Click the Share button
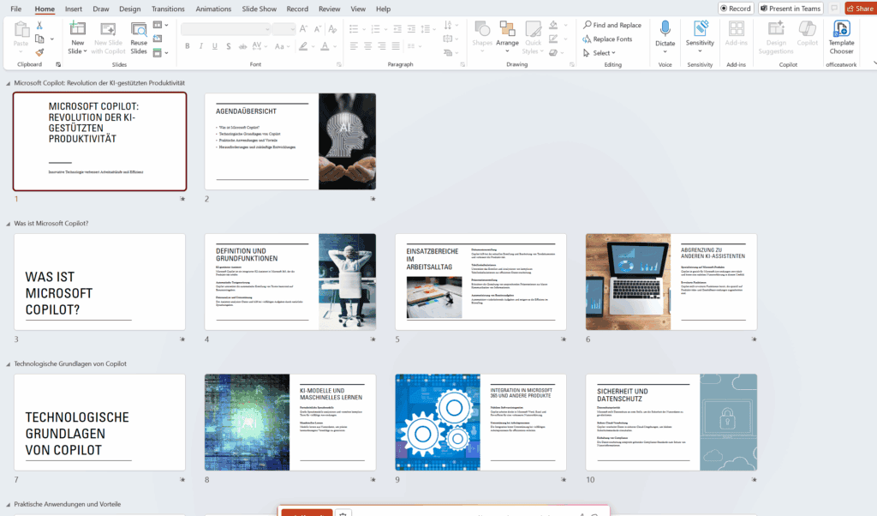This screenshot has height=516, width=877. [860, 9]
